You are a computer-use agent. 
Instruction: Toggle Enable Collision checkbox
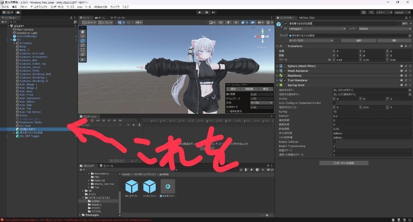[x=334, y=142]
